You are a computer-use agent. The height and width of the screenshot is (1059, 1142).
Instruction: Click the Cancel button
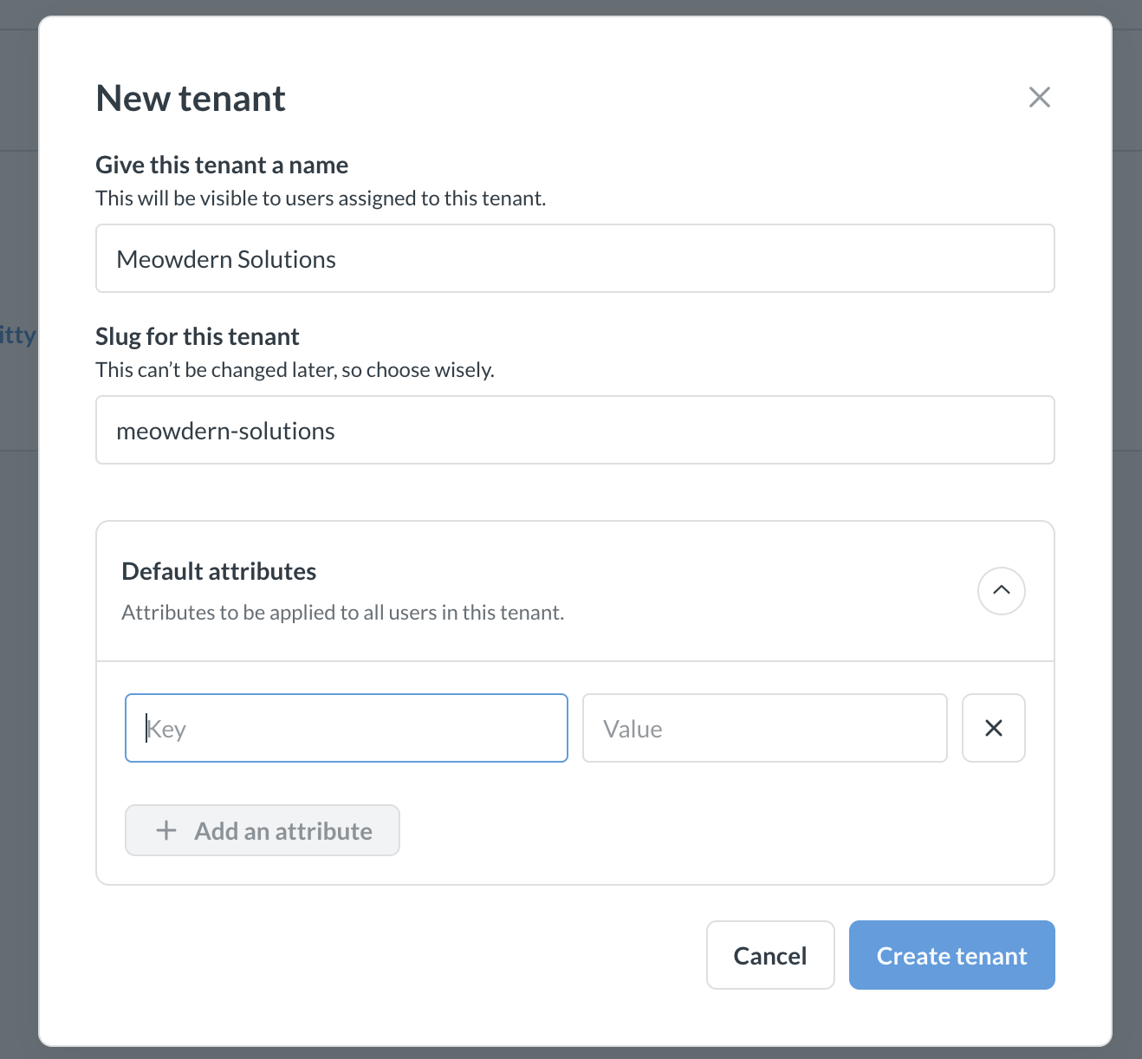[769, 955]
